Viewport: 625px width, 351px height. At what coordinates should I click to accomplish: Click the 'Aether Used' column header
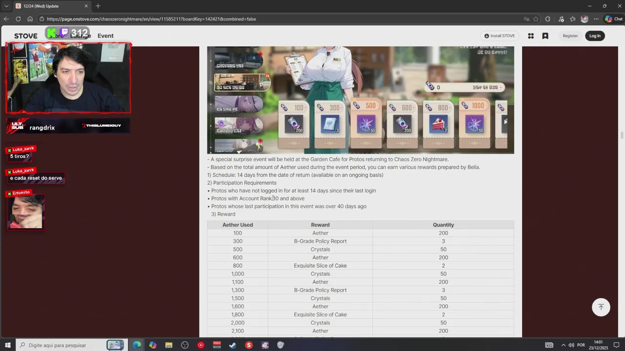tap(238, 225)
